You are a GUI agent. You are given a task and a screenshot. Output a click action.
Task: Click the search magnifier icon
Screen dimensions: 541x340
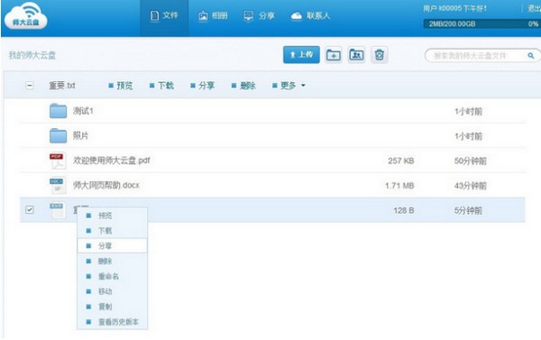click(x=531, y=56)
